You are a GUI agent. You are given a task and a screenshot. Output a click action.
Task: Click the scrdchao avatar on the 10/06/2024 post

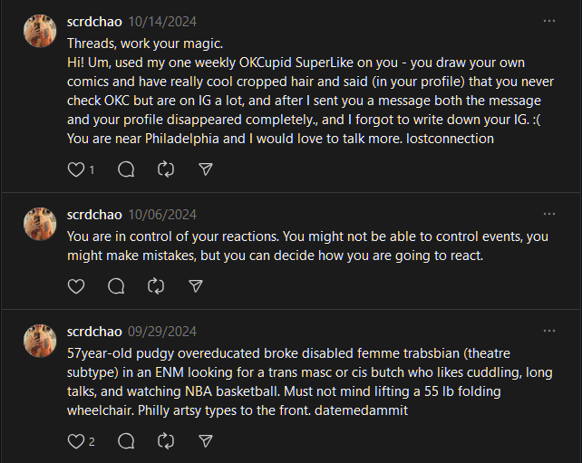click(40, 224)
